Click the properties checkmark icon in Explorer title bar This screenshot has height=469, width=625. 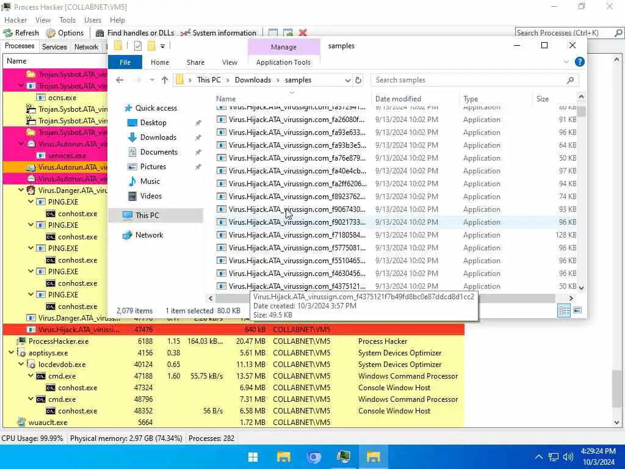(x=138, y=46)
